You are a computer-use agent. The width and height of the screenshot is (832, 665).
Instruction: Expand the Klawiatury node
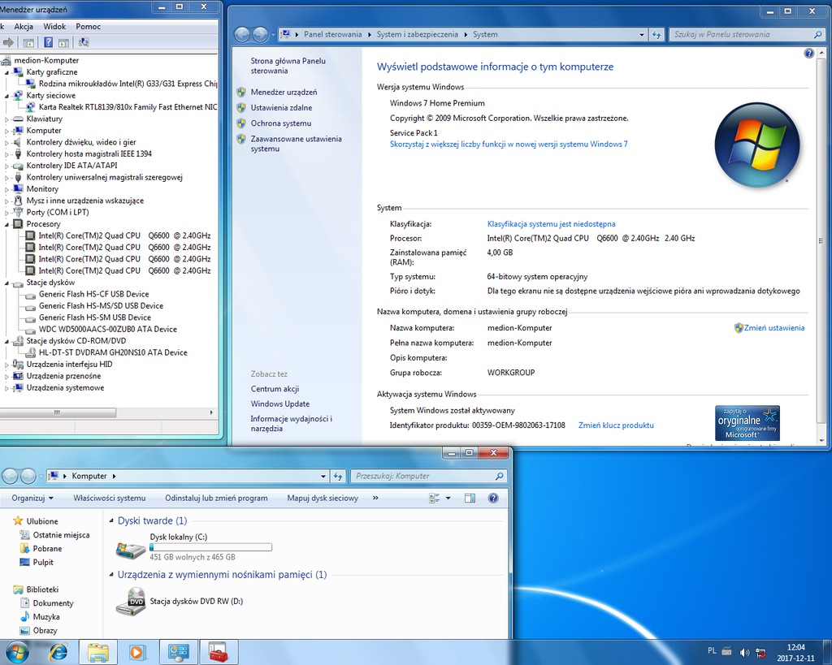pos(6,119)
